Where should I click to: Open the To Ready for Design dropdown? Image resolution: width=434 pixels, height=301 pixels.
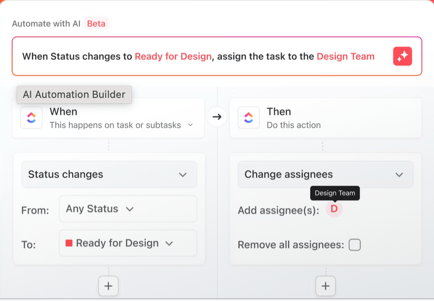point(128,243)
